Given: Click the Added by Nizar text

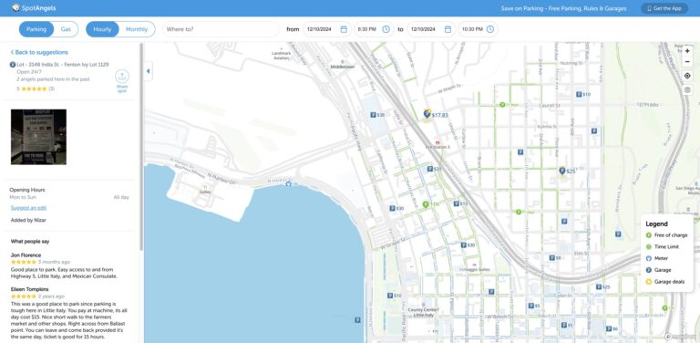Looking at the screenshot, I should coord(28,220).
